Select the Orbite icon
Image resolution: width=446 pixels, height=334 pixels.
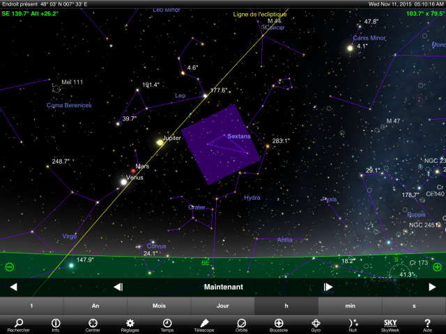pyautogui.click(x=241, y=325)
